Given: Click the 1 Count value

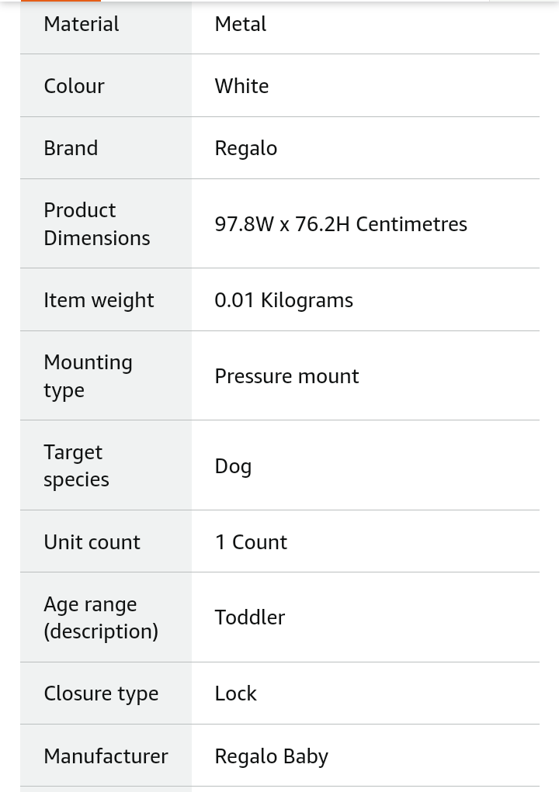Looking at the screenshot, I should (252, 542).
